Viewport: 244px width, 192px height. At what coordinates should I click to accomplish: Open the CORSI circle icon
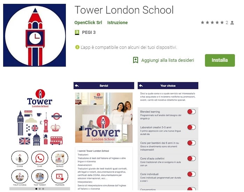tap(20, 158)
